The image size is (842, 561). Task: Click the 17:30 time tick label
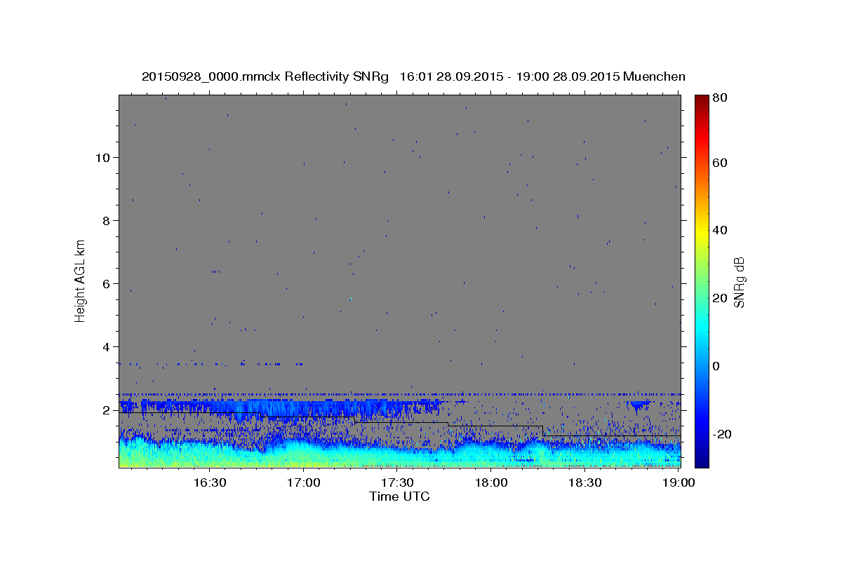click(x=397, y=483)
